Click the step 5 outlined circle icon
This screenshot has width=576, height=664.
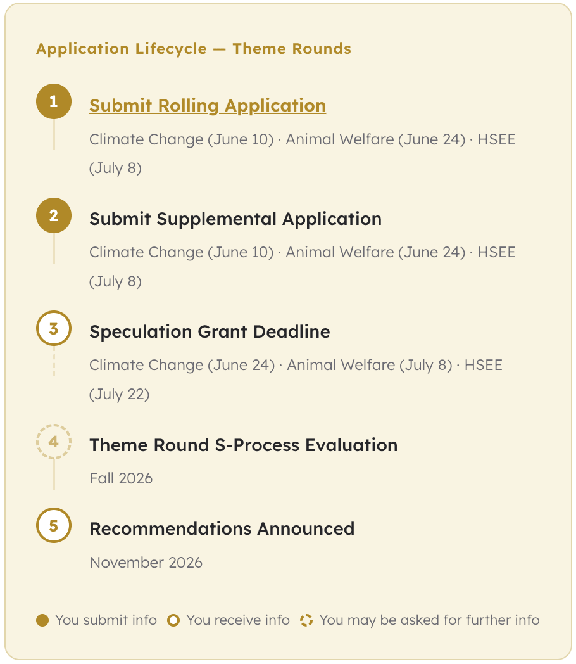(x=54, y=525)
